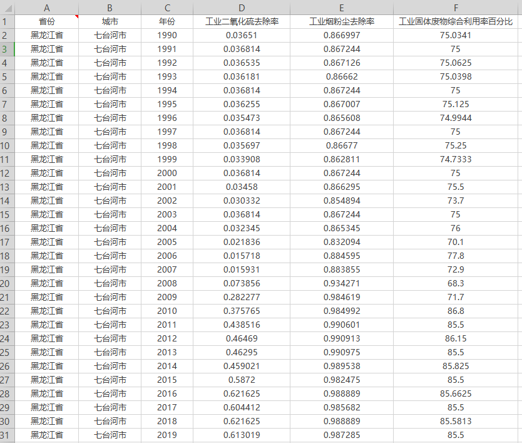Select all cells using the corner button
This screenshot has height=443, width=522.
pos(7,8)
